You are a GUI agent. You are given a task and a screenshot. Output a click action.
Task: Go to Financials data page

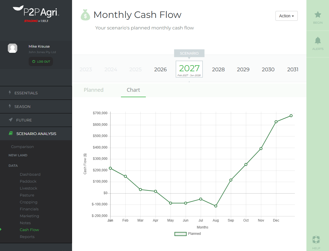click(29, 209)
